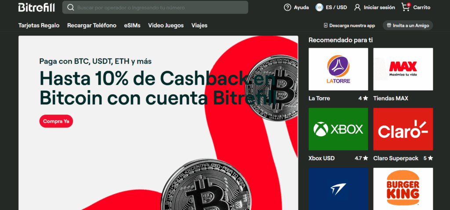Open the La Torre gift card tile
This screenshot has width=450, height=210.
point(338,69)
